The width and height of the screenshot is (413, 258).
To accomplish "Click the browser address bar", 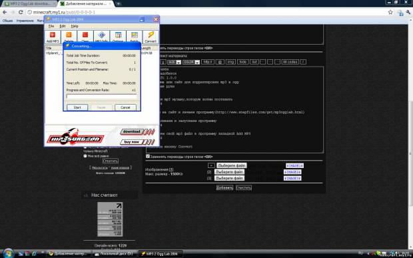I will click(x=205, y=12).
